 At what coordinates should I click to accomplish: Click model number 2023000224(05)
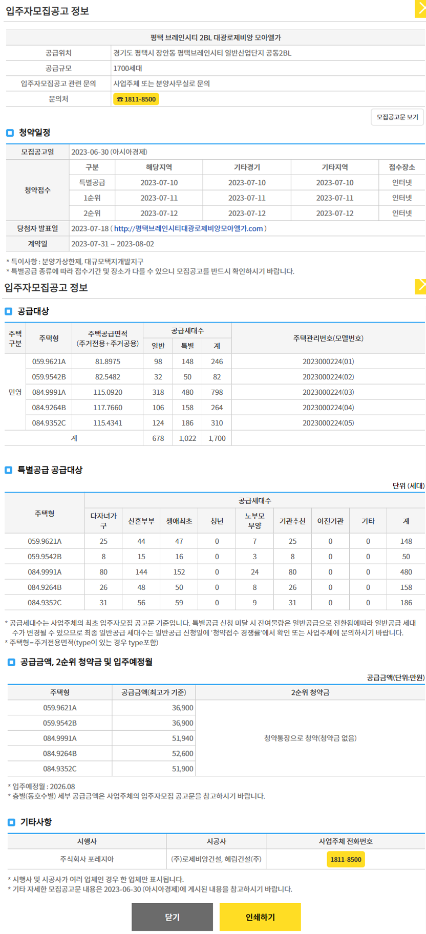328,423
